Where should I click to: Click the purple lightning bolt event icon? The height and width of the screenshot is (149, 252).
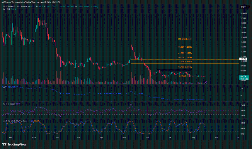pyautogui.click(x=205, y=82)
